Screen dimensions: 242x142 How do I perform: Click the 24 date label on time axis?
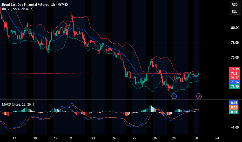(114, 138)
